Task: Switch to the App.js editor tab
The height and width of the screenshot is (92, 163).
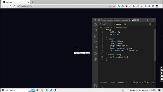Action: [104, 24]
